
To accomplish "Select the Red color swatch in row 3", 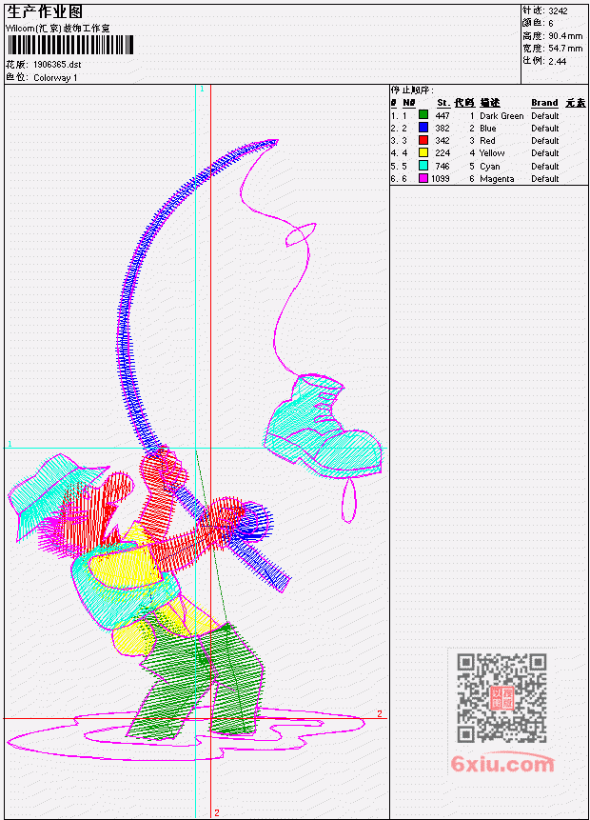I will 423,140.
